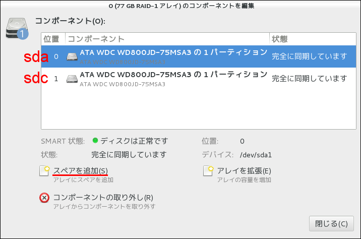The height and width of the screenshot is (239, 361).
Task: Click position number 0 in selected row
Action: point(56,56)
